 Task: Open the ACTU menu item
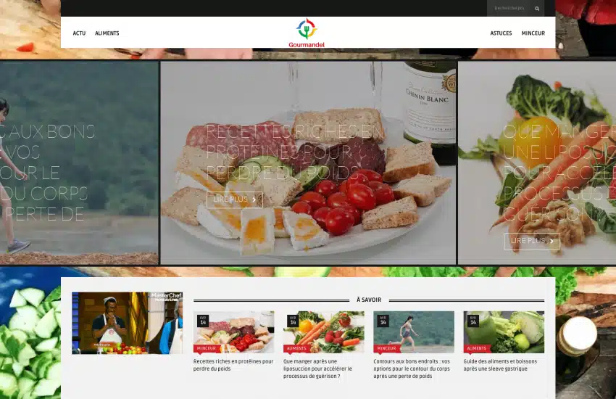(x=79, y=33)
